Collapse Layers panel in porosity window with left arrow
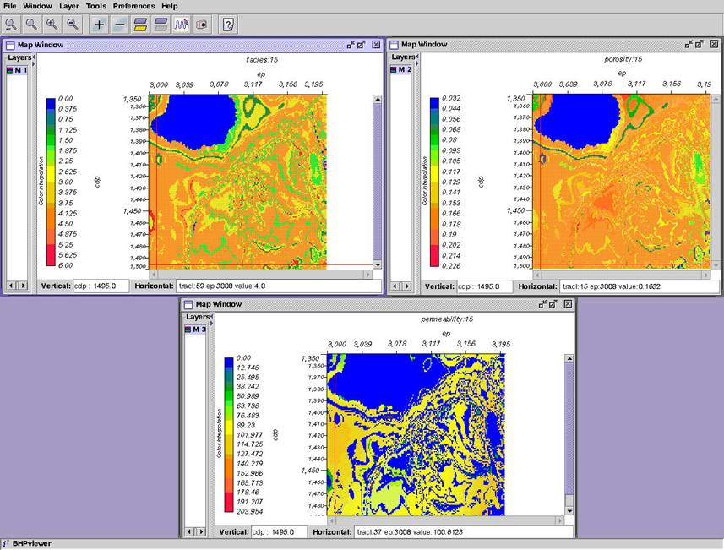 (417, 57)
